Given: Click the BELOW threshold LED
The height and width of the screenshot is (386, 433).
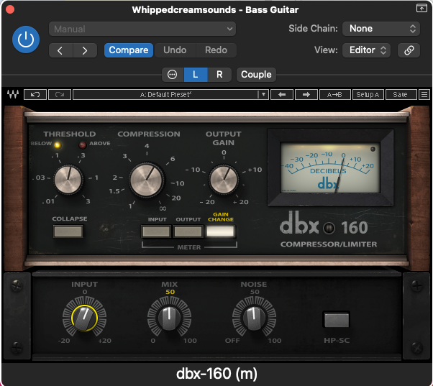Looking at the screenshot, I should click(x=58, y=145).
